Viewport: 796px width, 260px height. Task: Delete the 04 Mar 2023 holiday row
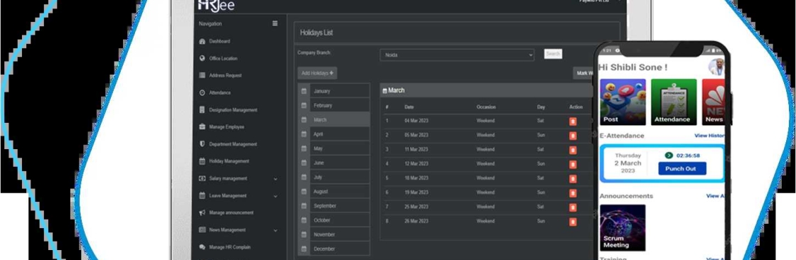point(573,121)
